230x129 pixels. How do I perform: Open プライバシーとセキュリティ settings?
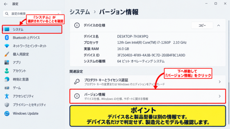[29, 105]
